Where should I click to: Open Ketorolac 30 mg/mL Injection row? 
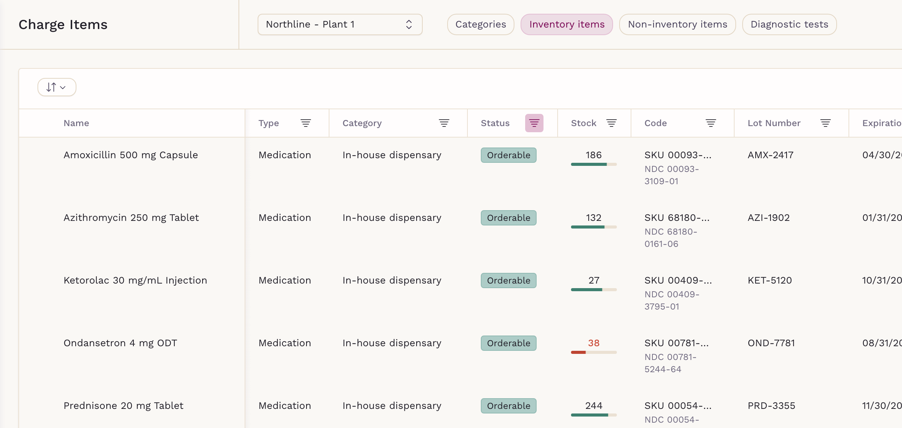point(135,280)
